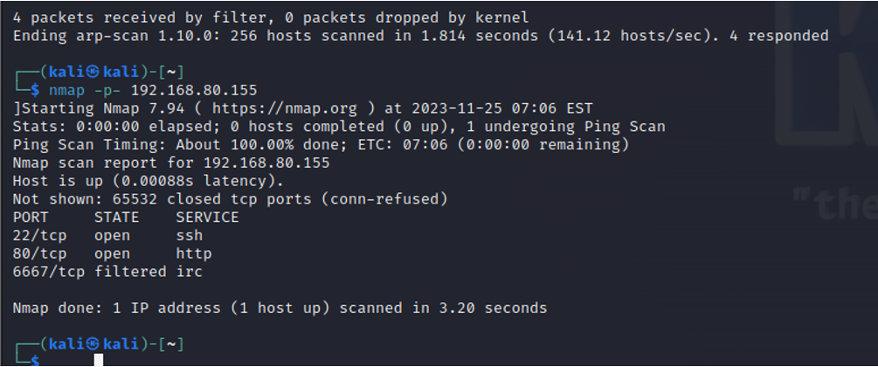878x367 pixels.
Task: Click the 6667/tcp port entry
Action: point(49,272)
